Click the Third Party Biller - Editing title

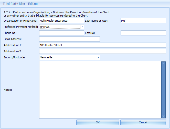pos(20,4)
